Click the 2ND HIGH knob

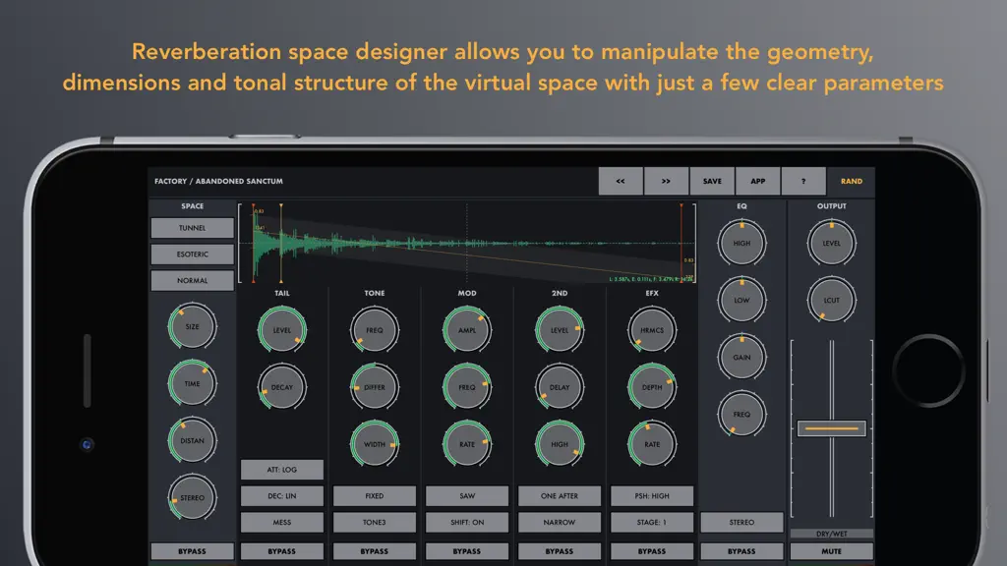tap(560, 444)
